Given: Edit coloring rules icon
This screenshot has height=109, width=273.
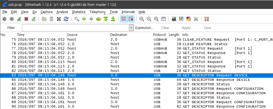Looking at the screenshot, I should point(188,19).
